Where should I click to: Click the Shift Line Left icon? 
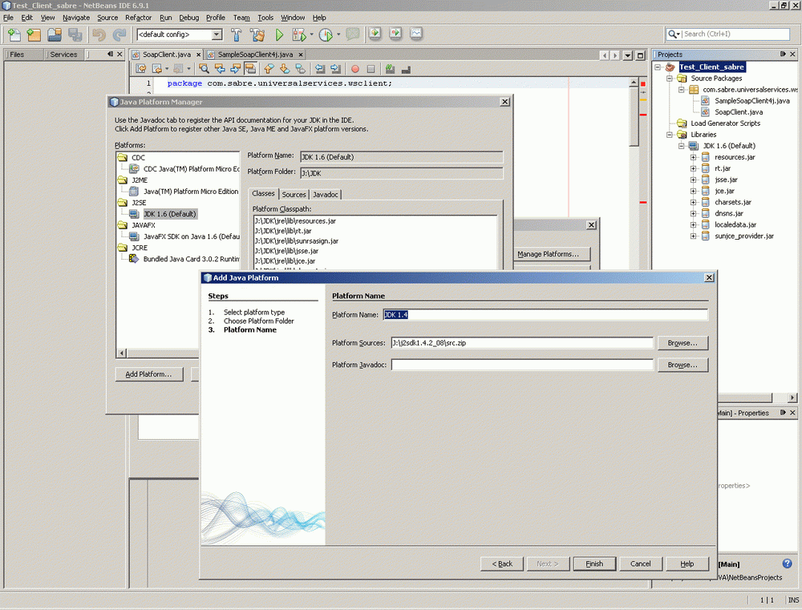320,68
